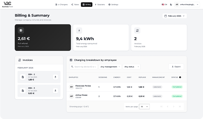Download the BSN - 3 invoice
The image size is (203, 119).
click(55, 91)
